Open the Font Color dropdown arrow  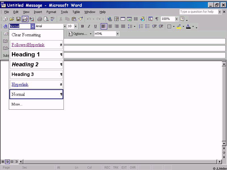[x=193, y=26]
